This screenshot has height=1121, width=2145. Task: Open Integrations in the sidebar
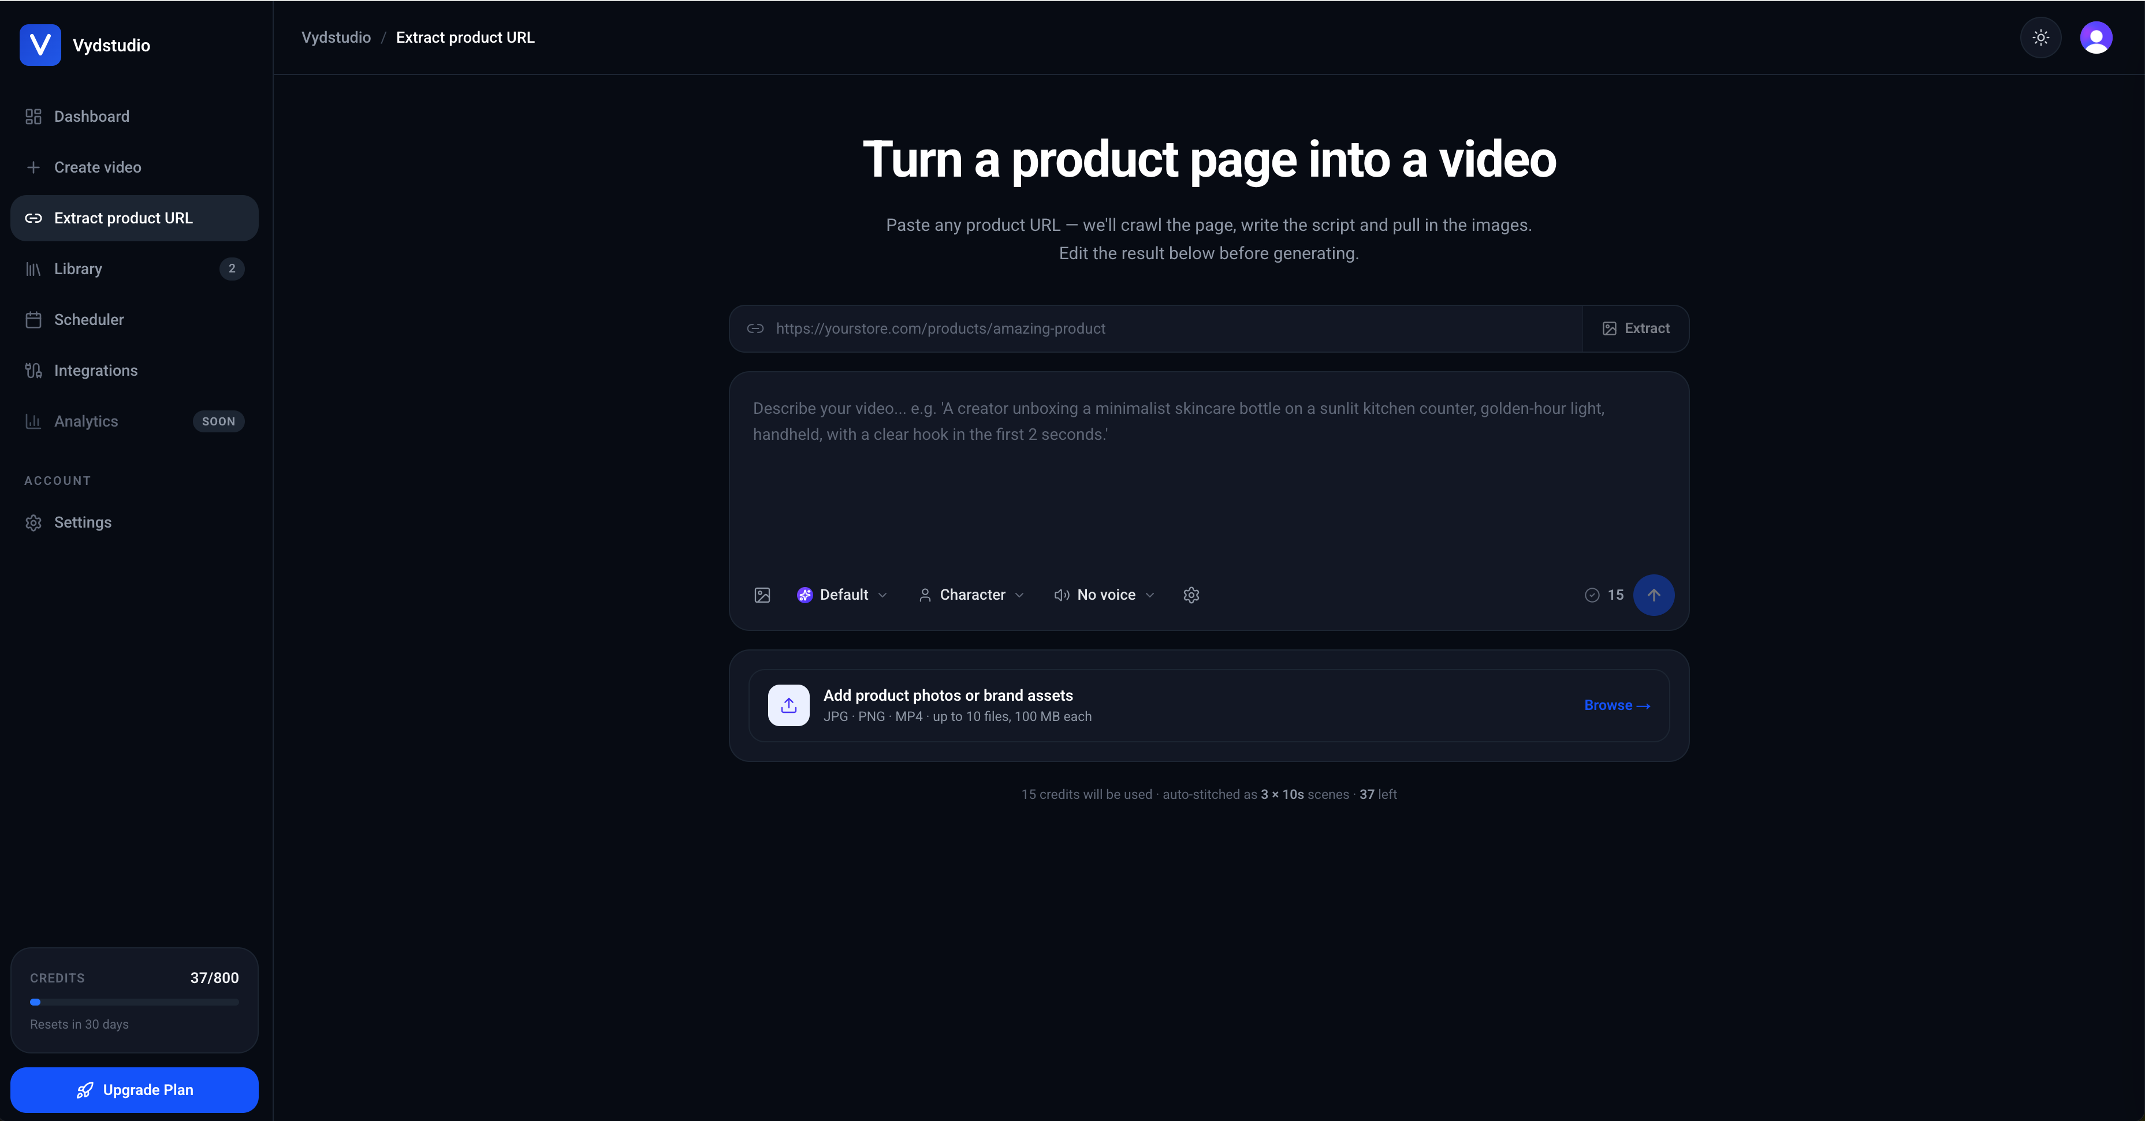tap(134, 371)
